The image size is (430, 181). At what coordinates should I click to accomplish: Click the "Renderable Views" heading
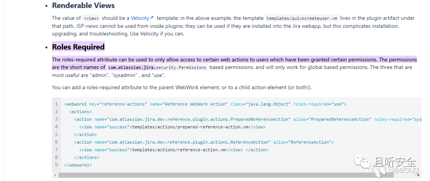pyautogui.click(x=83, y=6)
